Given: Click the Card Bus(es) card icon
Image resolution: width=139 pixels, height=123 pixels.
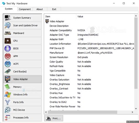Looking at the screenshot, I should (8, 71).
